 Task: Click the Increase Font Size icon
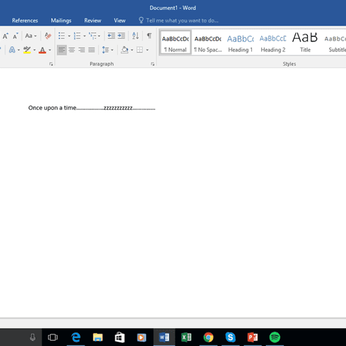pos(6,36)
